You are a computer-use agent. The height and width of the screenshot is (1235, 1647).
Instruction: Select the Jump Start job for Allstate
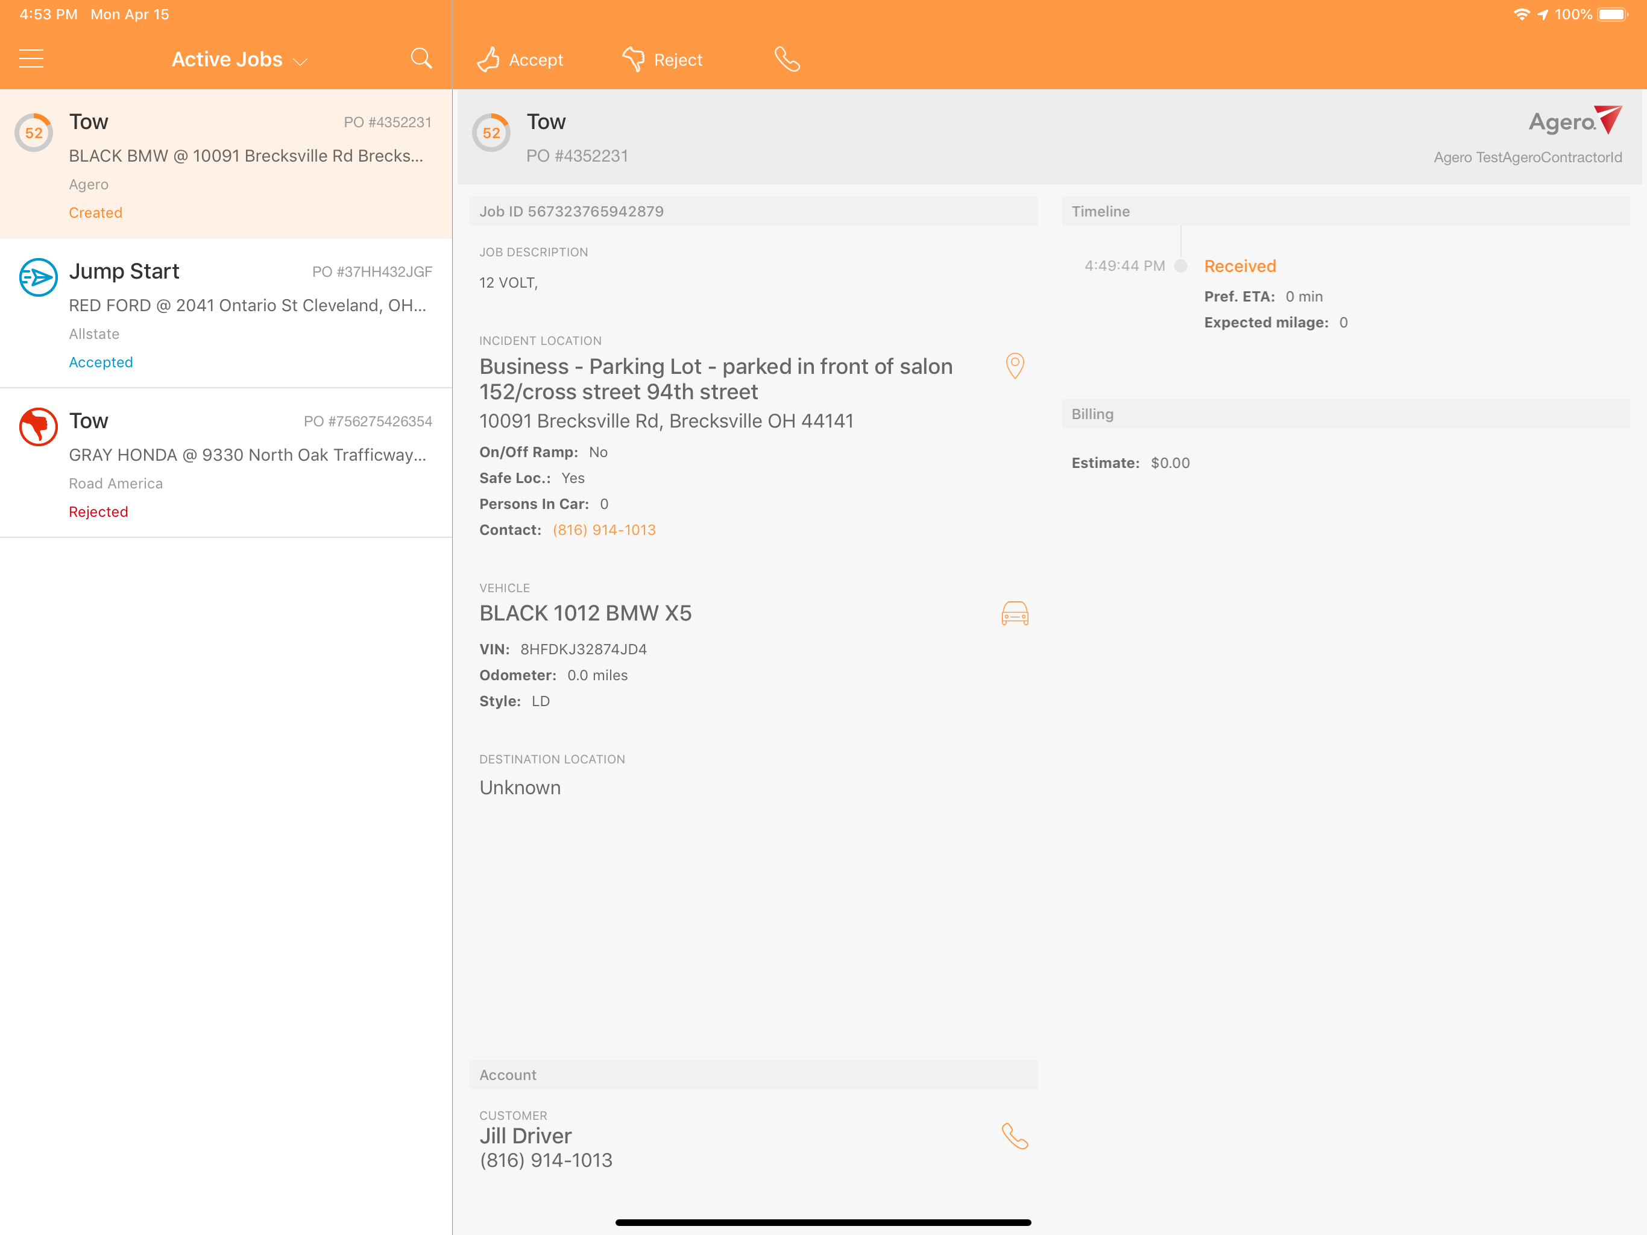click(x=225, y=314)
